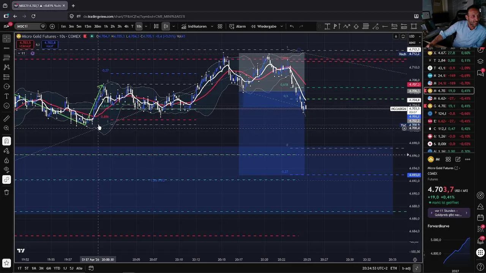Open the Fibonacci retracement tools
This screenshot has width=486, height=273.
pyautogui.click(x=6, y=57)
